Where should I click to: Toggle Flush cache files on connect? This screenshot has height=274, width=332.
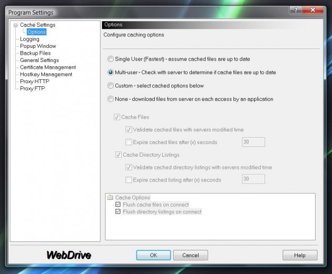pos(118,205)
